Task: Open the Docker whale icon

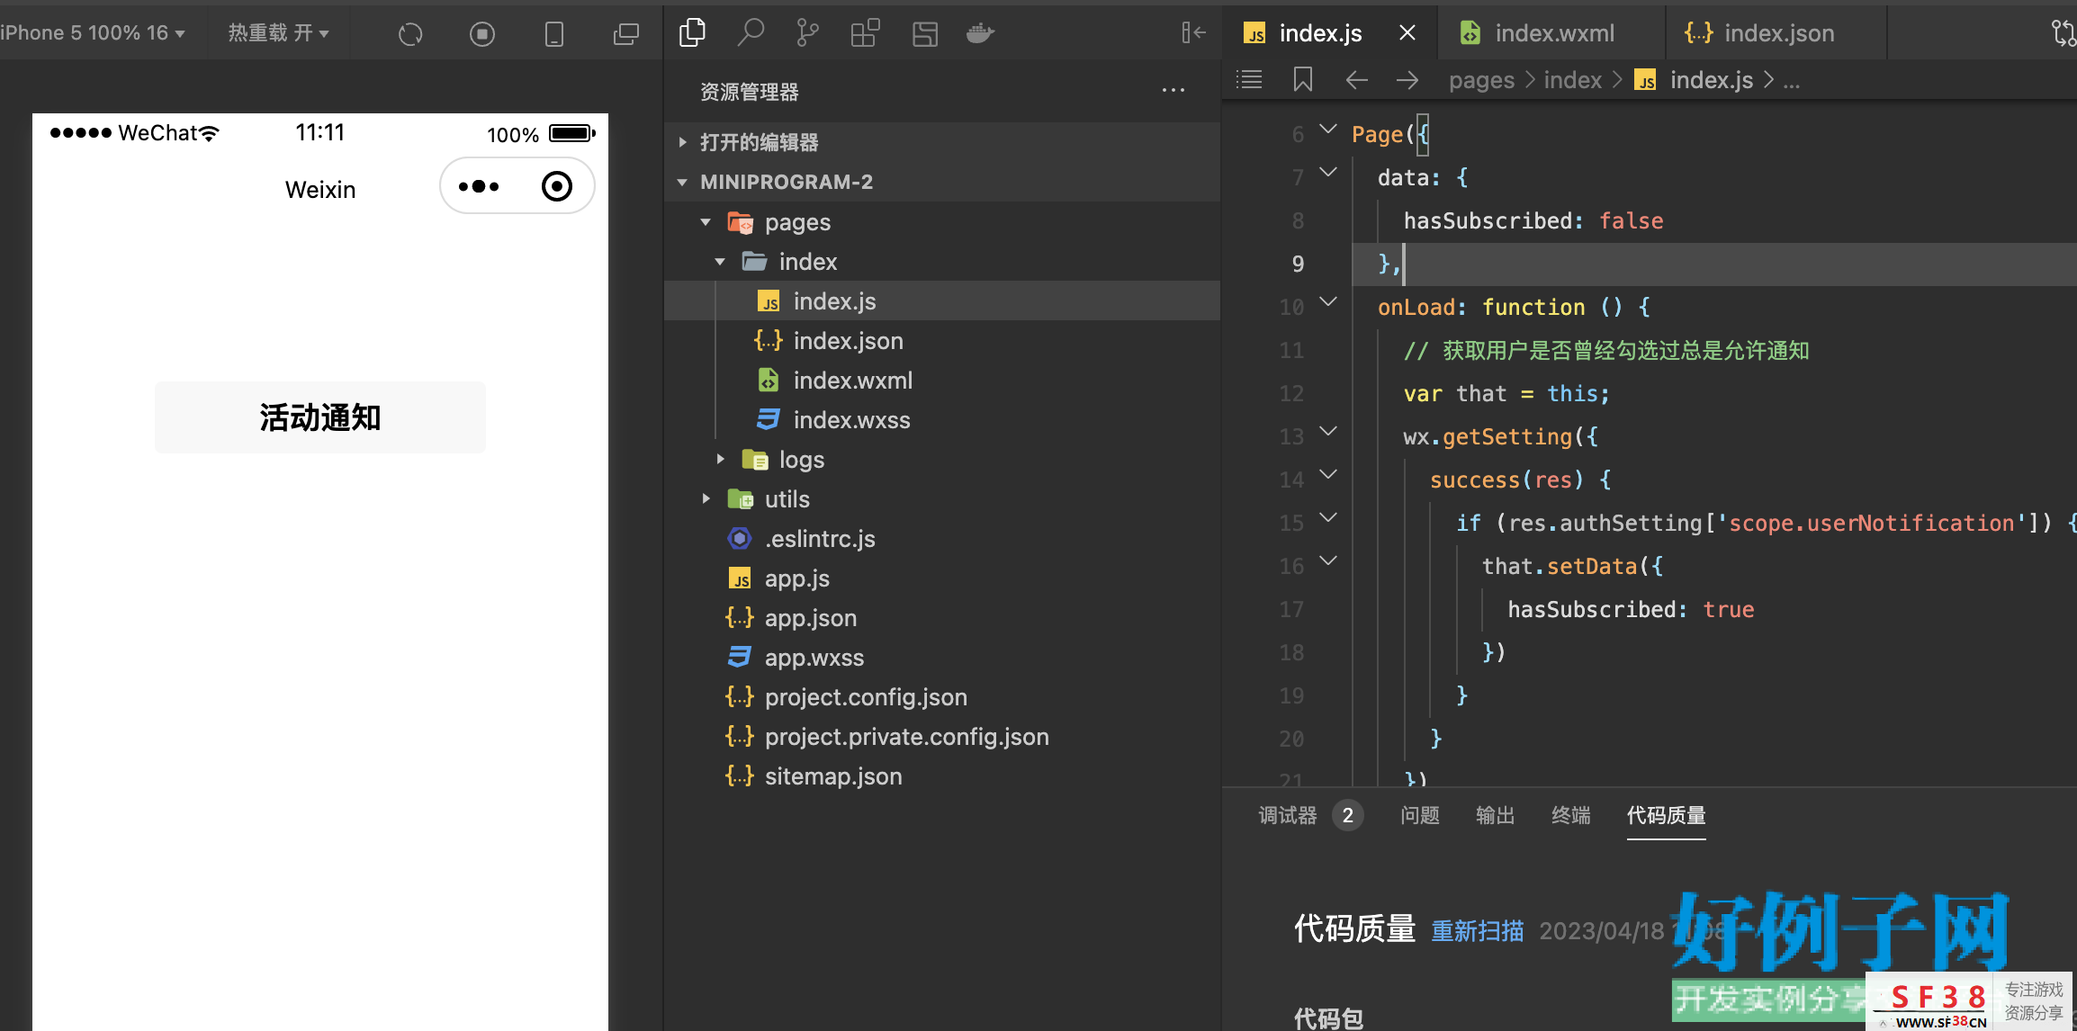Action: click(980, 33)
